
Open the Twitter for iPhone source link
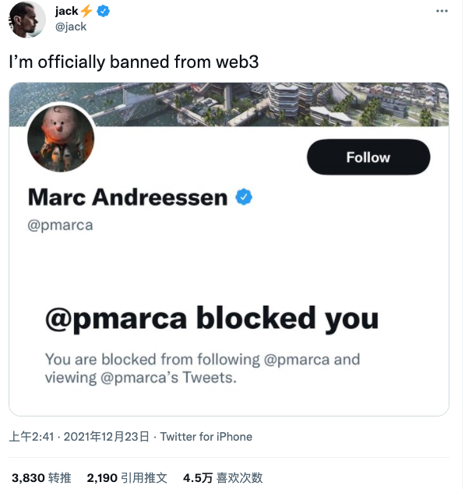point(206,437)
